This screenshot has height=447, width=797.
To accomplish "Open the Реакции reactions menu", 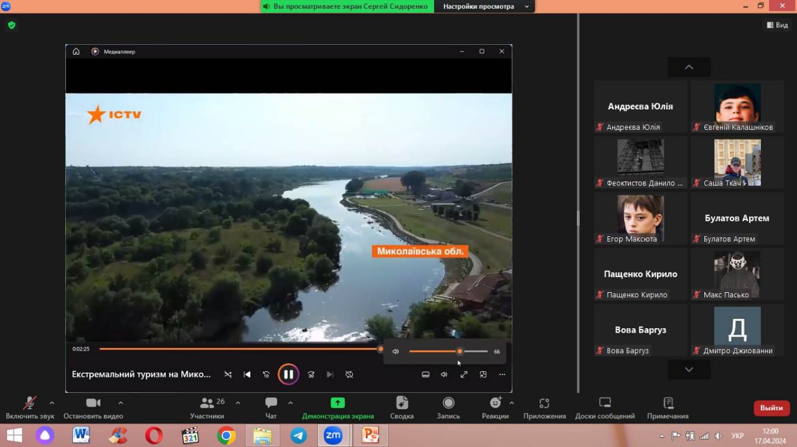I will [x=495, y=408].
